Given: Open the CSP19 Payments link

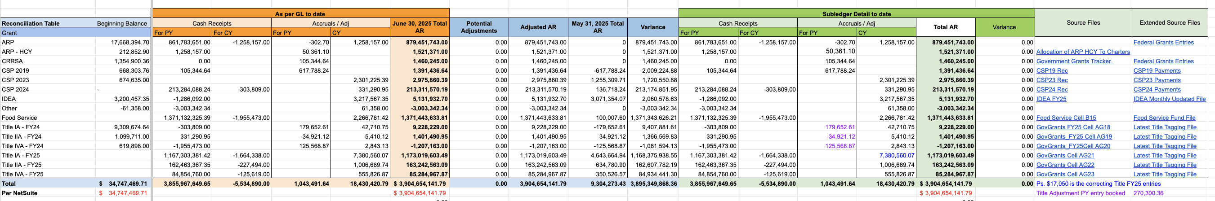Looking at the screenshot, I should point(1157,70).
